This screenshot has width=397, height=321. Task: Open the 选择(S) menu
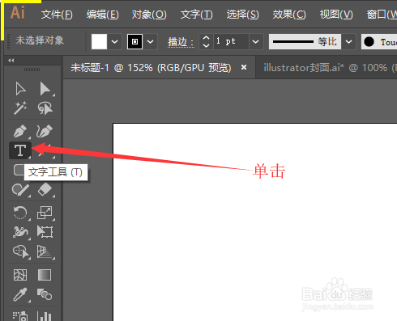click(242, 15)
